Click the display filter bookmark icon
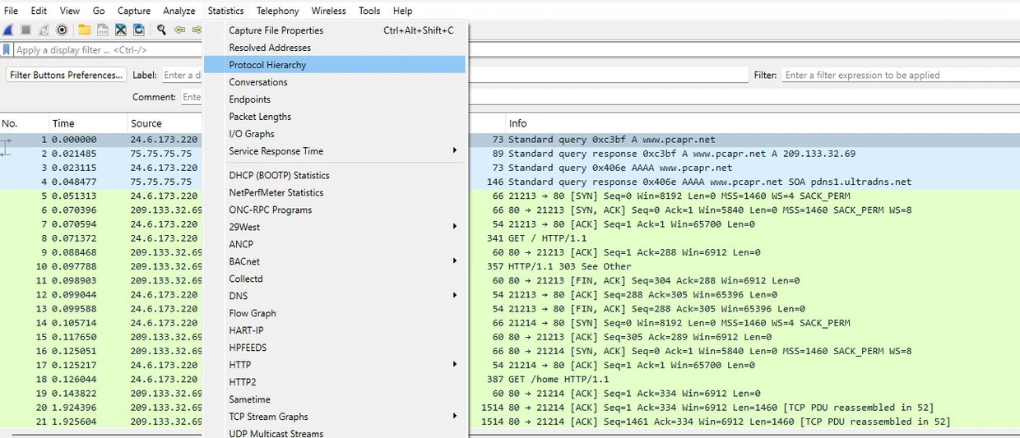Viewport: 1020px width, 438px height. click(7, 50)
